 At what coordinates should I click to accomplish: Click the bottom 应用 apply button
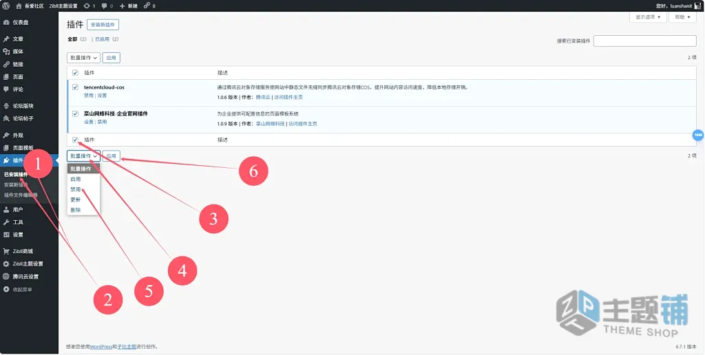pos(111,156)
